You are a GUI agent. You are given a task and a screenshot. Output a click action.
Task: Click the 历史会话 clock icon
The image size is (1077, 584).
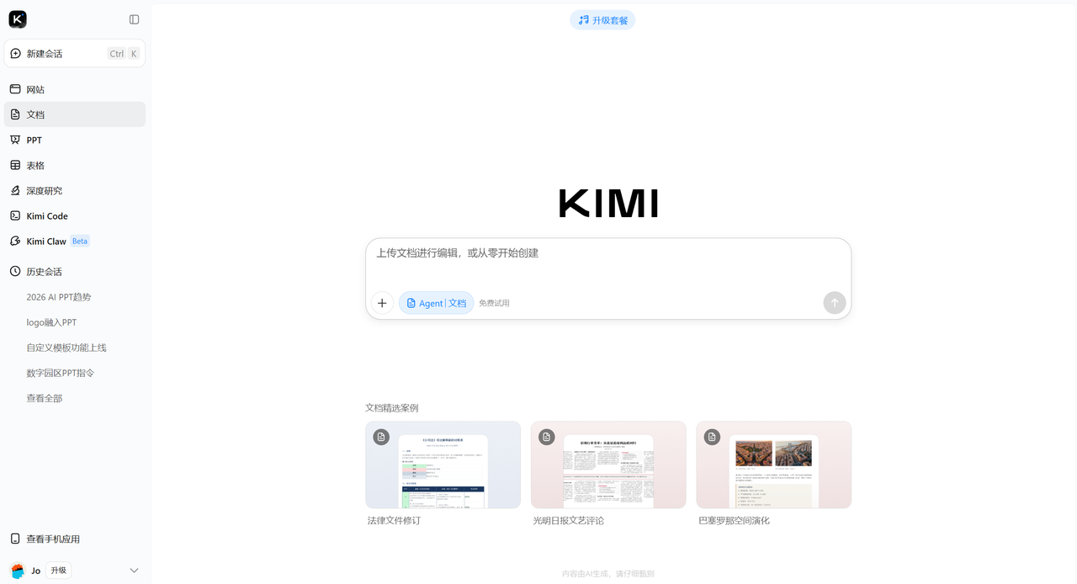click(15, 271)
